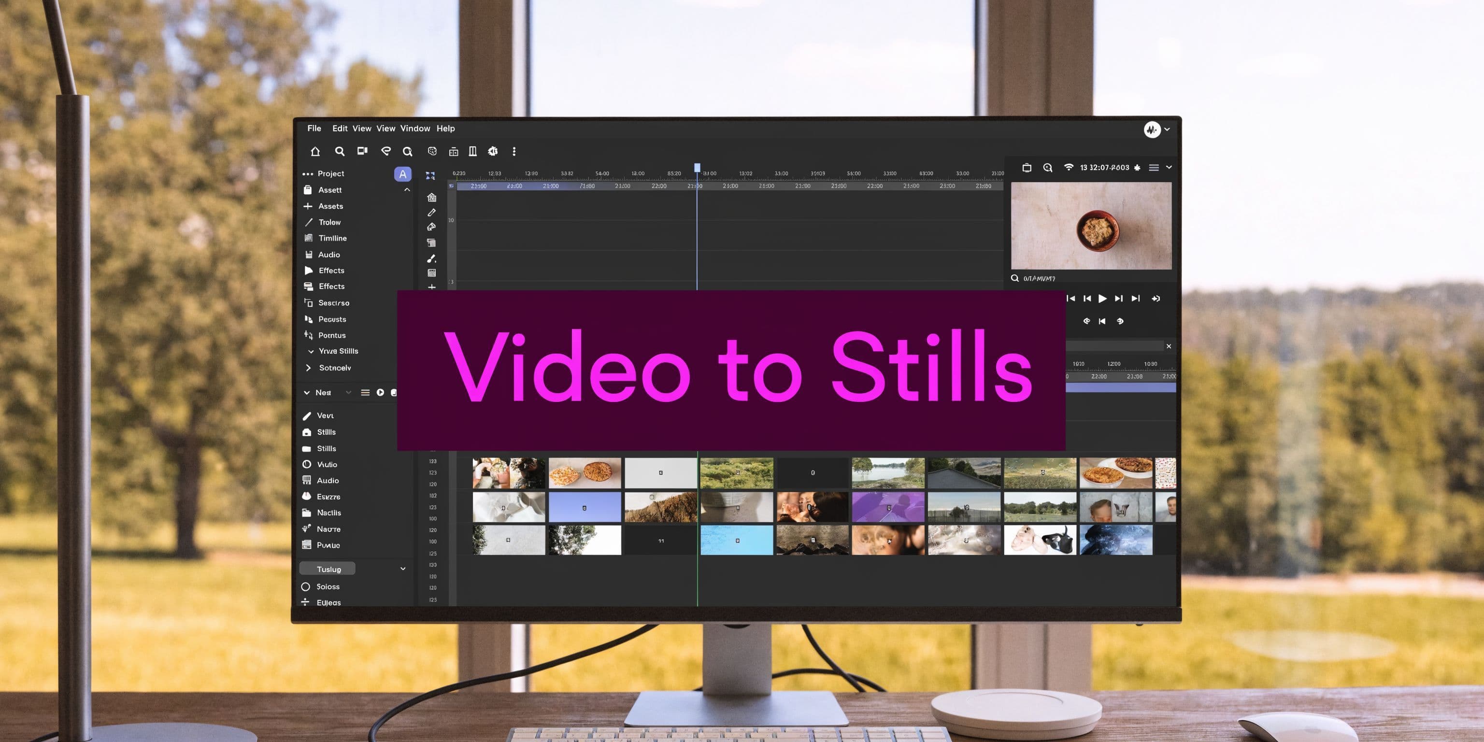Click the preview image of the bowl
The width and height of the screenshot is (1484, 742).
click(x=1091, y=226)
